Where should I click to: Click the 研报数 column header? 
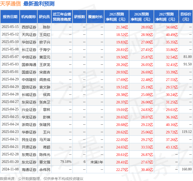tap(80, 17)
